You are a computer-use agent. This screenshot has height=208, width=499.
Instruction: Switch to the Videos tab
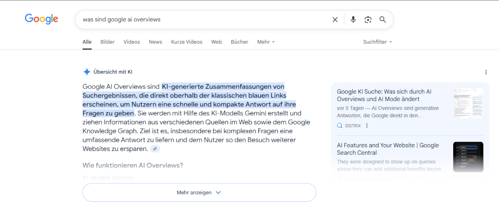tap(132, 42)
